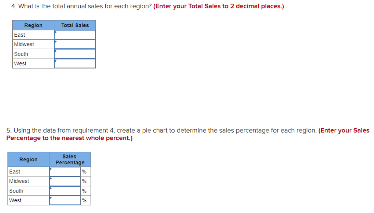Click the blue marker on West Total Sales field
The image size is (374, 213).
pyautogui.click(x=56, y=61)
